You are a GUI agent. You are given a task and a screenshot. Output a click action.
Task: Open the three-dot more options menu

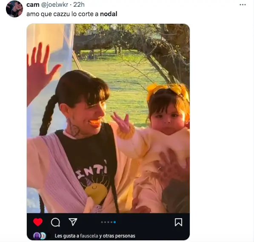click(x=243, y=5)
